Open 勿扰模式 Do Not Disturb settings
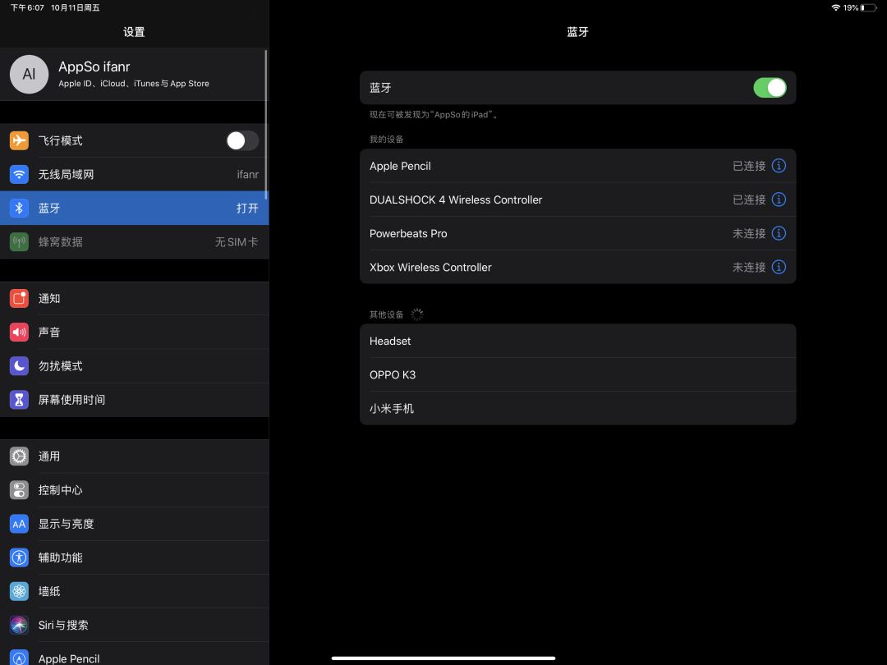887x665 pixels. (x=134, y=366)
